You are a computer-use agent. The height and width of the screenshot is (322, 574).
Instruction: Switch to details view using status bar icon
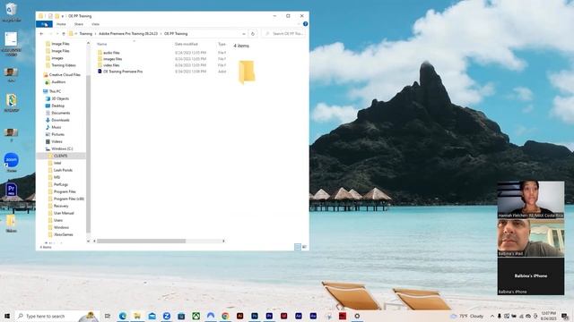point(298,247)
